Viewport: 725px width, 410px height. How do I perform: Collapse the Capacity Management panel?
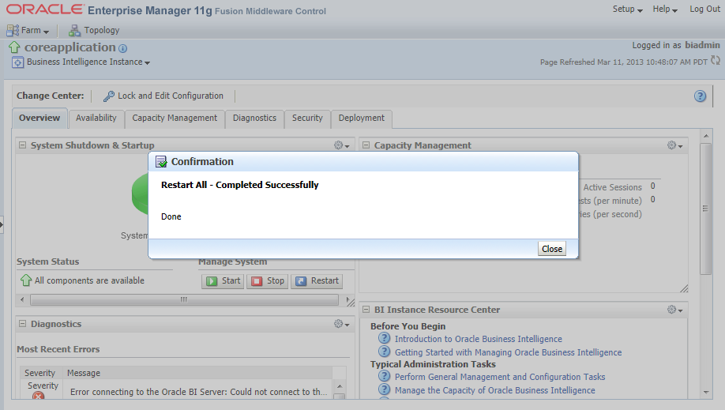(x=366, y=145)
